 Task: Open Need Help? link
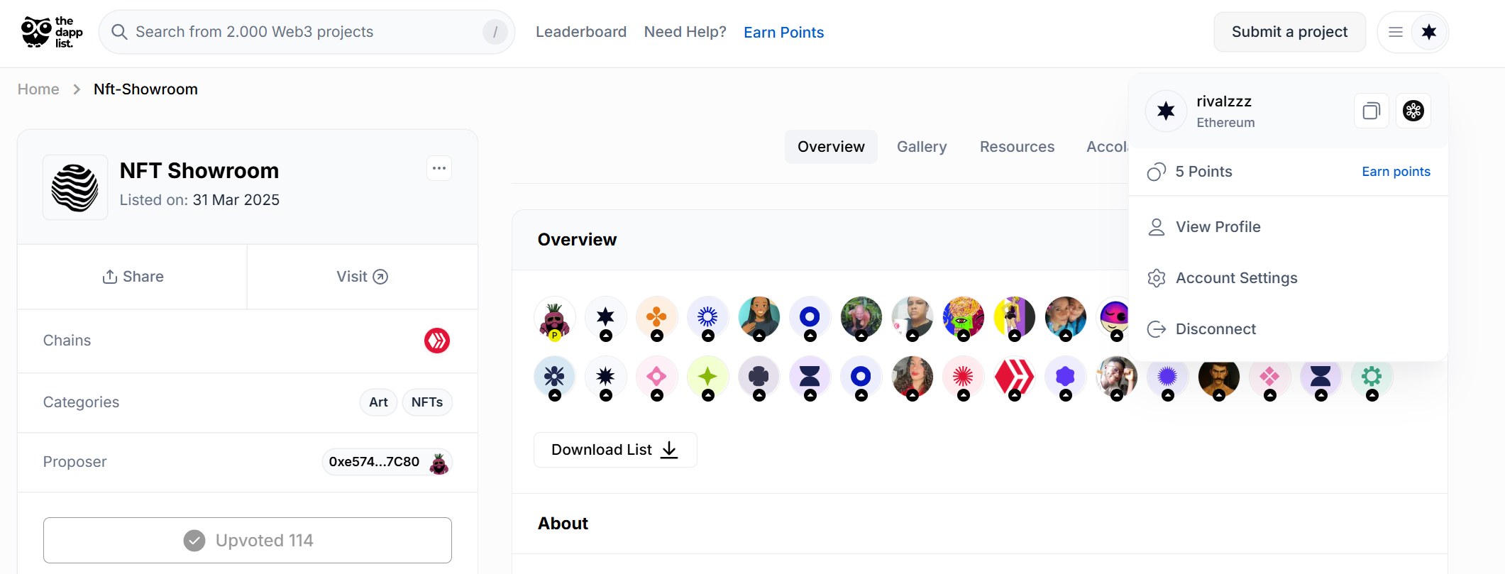(685, 32)
